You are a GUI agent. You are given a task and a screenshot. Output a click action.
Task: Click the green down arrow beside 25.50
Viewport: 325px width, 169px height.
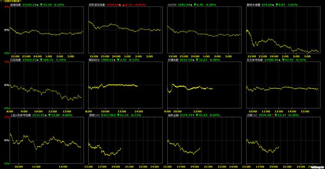click(41, 5)
